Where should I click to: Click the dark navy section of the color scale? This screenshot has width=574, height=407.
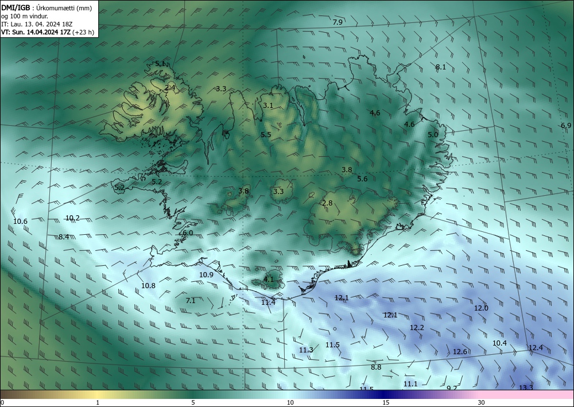pyautogui.click(x=385, y=394)
